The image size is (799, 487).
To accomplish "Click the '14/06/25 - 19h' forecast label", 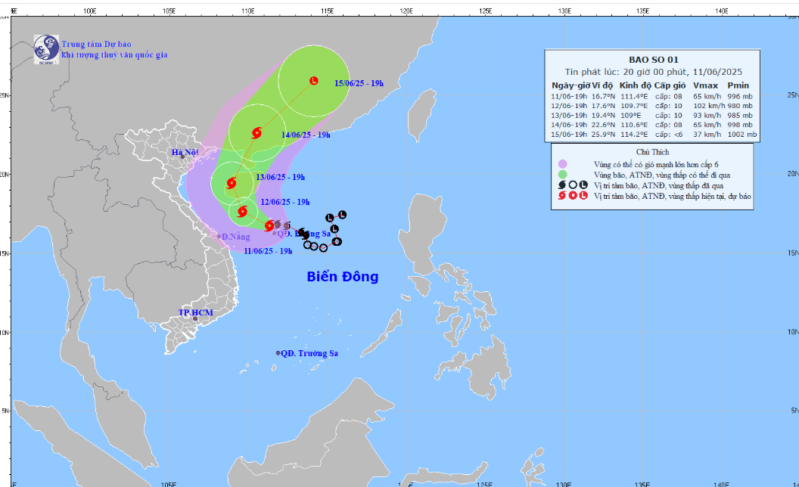I will (306, 135).
